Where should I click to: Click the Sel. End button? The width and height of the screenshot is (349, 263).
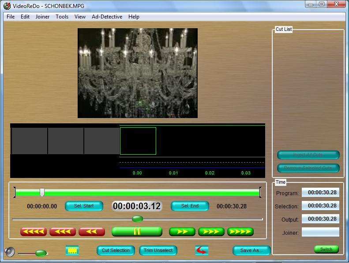coord(190,206)
